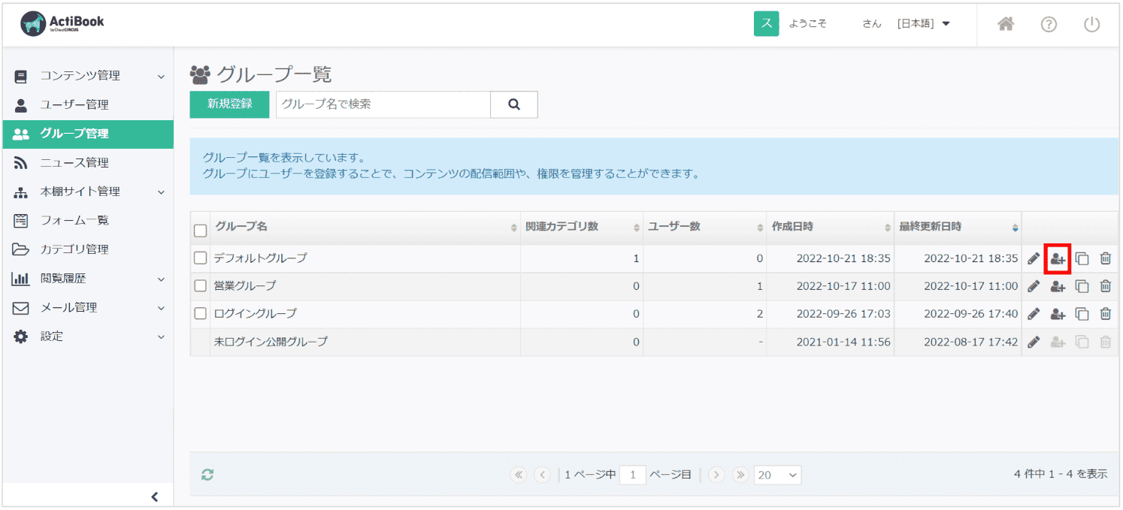
Task: Refresh the group list
Action: point(206,475)
